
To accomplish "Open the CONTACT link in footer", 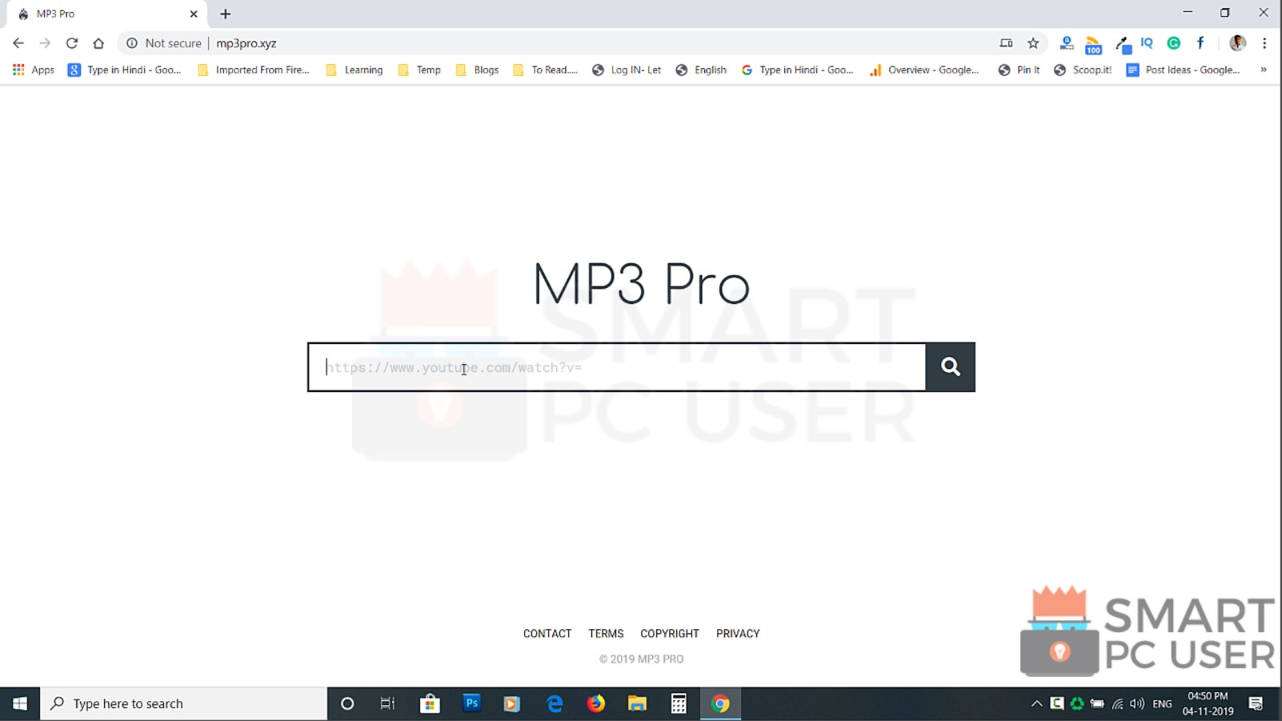I will tap(547, 633).
